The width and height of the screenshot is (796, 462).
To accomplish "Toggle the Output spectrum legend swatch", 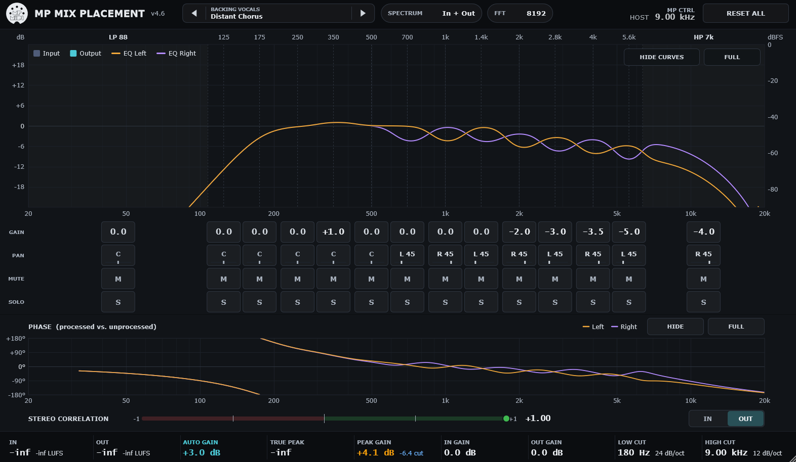I will coord(73,53).
